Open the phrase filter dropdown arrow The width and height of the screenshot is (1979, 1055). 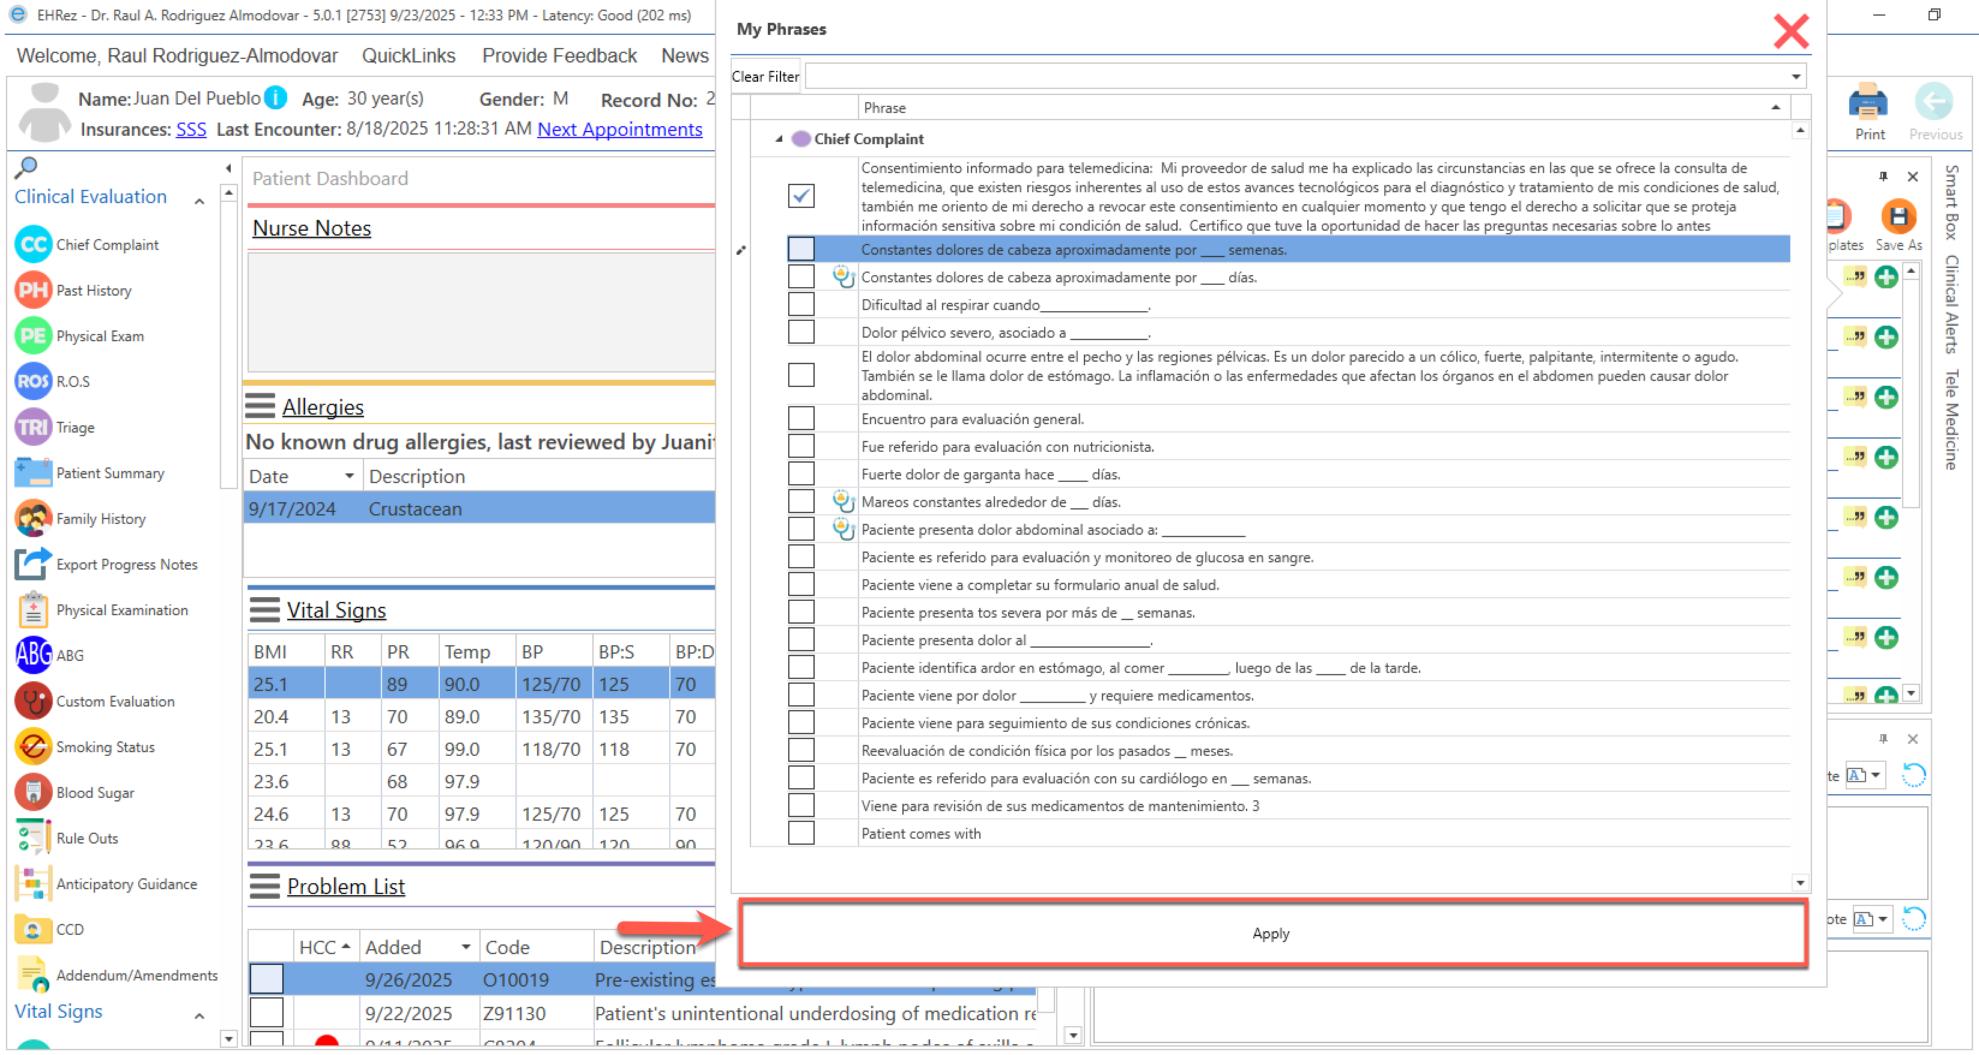pyautogui.click(x=1795, y=76)
